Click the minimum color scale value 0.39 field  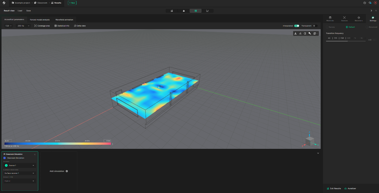(x=7, y=141)
